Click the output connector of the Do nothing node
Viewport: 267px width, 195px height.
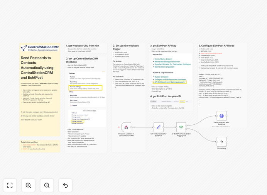(x=226, y=142)
